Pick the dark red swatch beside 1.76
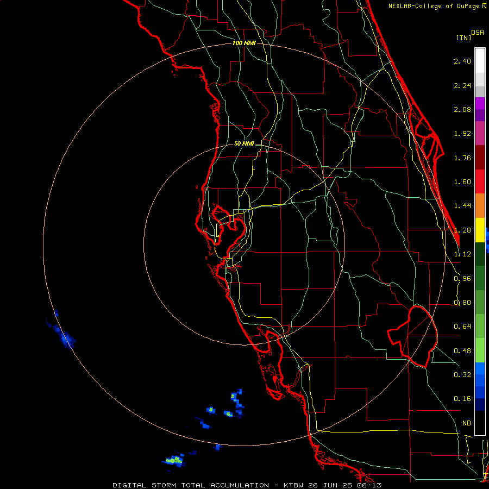The height and width of the screenshot is (489, 489). tap(480, 158)
